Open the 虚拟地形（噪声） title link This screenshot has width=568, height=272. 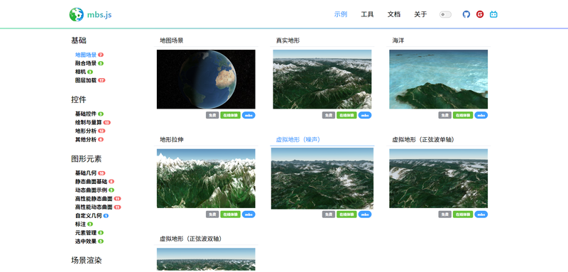pyautogui.click(x=298, y=139)
